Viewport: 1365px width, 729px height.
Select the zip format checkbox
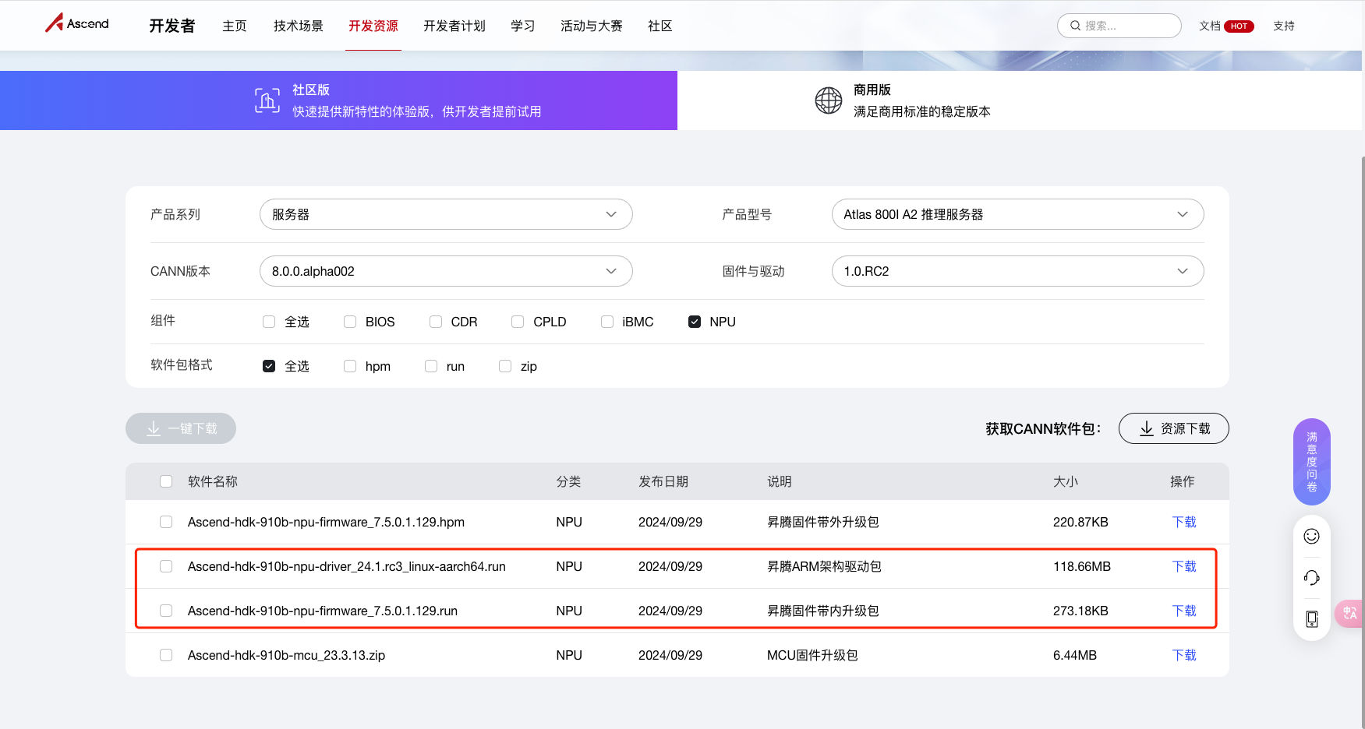coord(505,366)
